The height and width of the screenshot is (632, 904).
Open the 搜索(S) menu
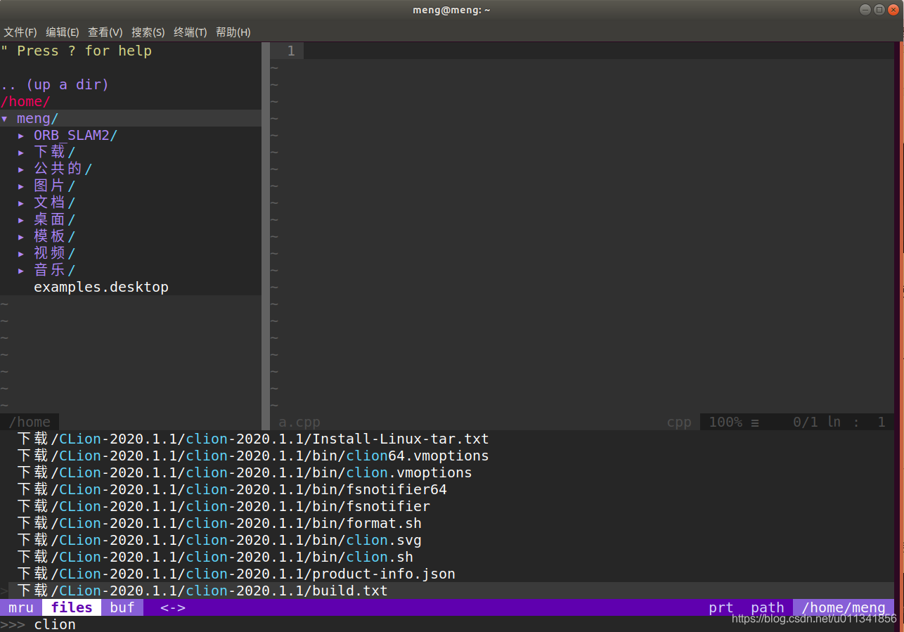[x=148, y=32]
